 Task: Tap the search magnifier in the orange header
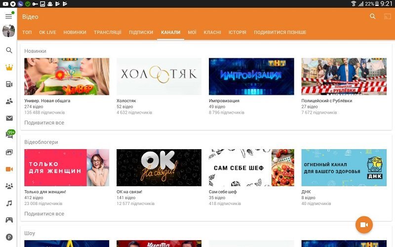[x=373, y=16]
